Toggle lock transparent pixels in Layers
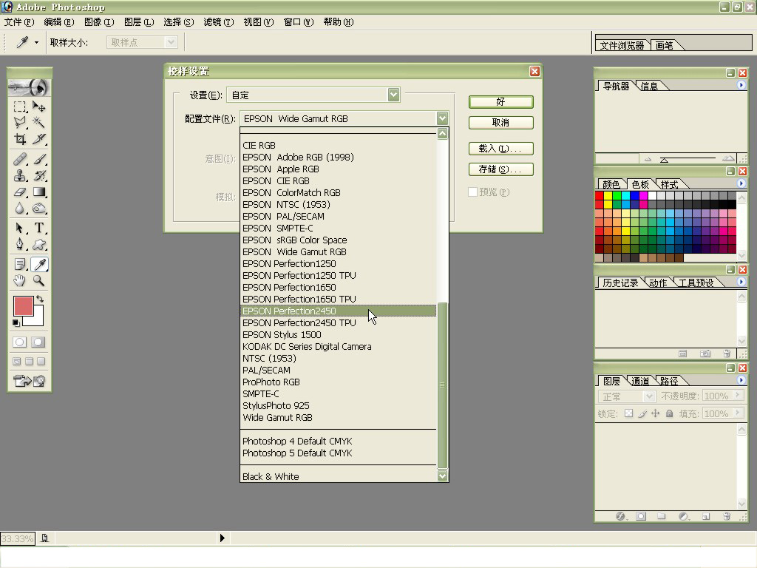The width and height of the screenshot is (757, 568). (628, 413)
